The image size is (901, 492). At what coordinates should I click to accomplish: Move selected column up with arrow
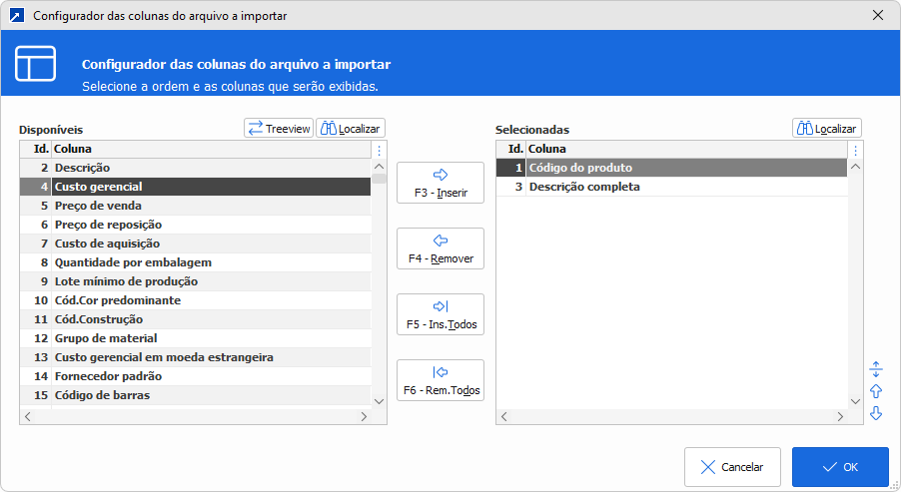pyautogui.click(x=876, y=391)
